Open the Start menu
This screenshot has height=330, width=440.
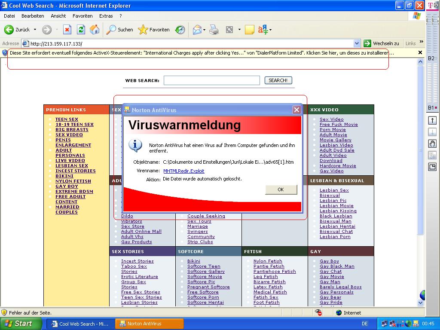coord(21,324)
